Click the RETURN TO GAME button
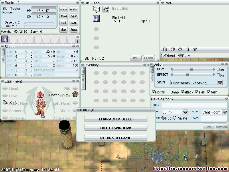The image size is (229, 172). [x=116, y=138]
